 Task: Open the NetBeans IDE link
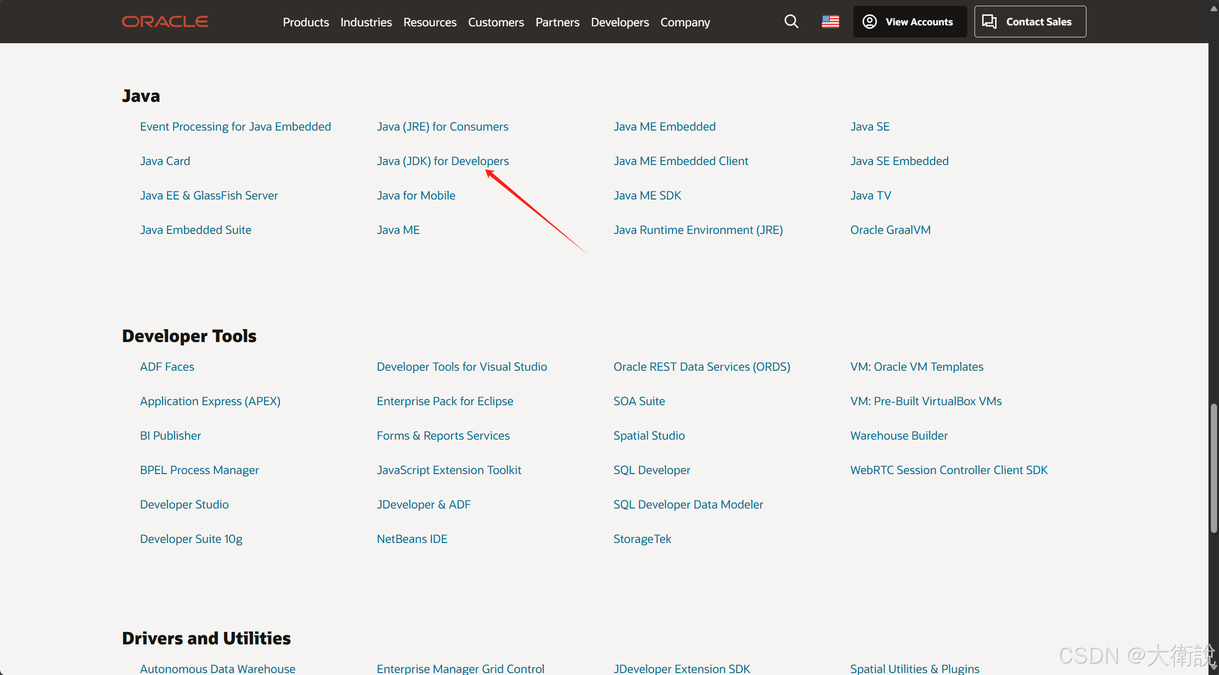point(412,539)
